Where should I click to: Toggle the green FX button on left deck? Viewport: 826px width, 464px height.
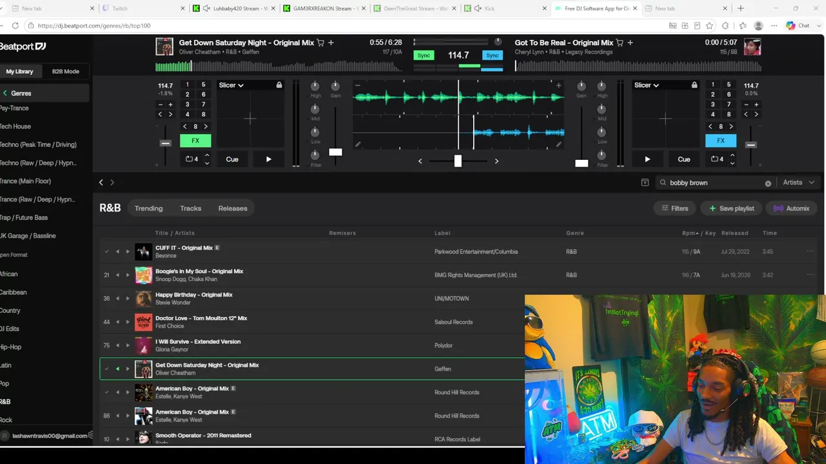196,140
